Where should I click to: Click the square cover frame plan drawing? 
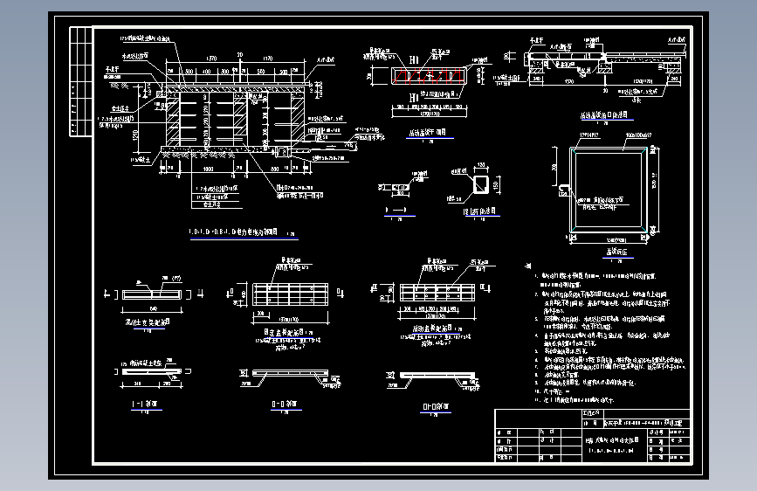click(x=609, y=190)
